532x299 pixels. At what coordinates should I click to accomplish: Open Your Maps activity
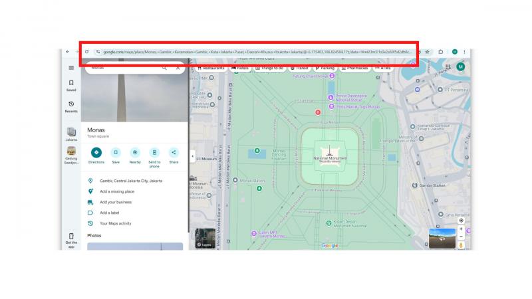click(115, 224)
